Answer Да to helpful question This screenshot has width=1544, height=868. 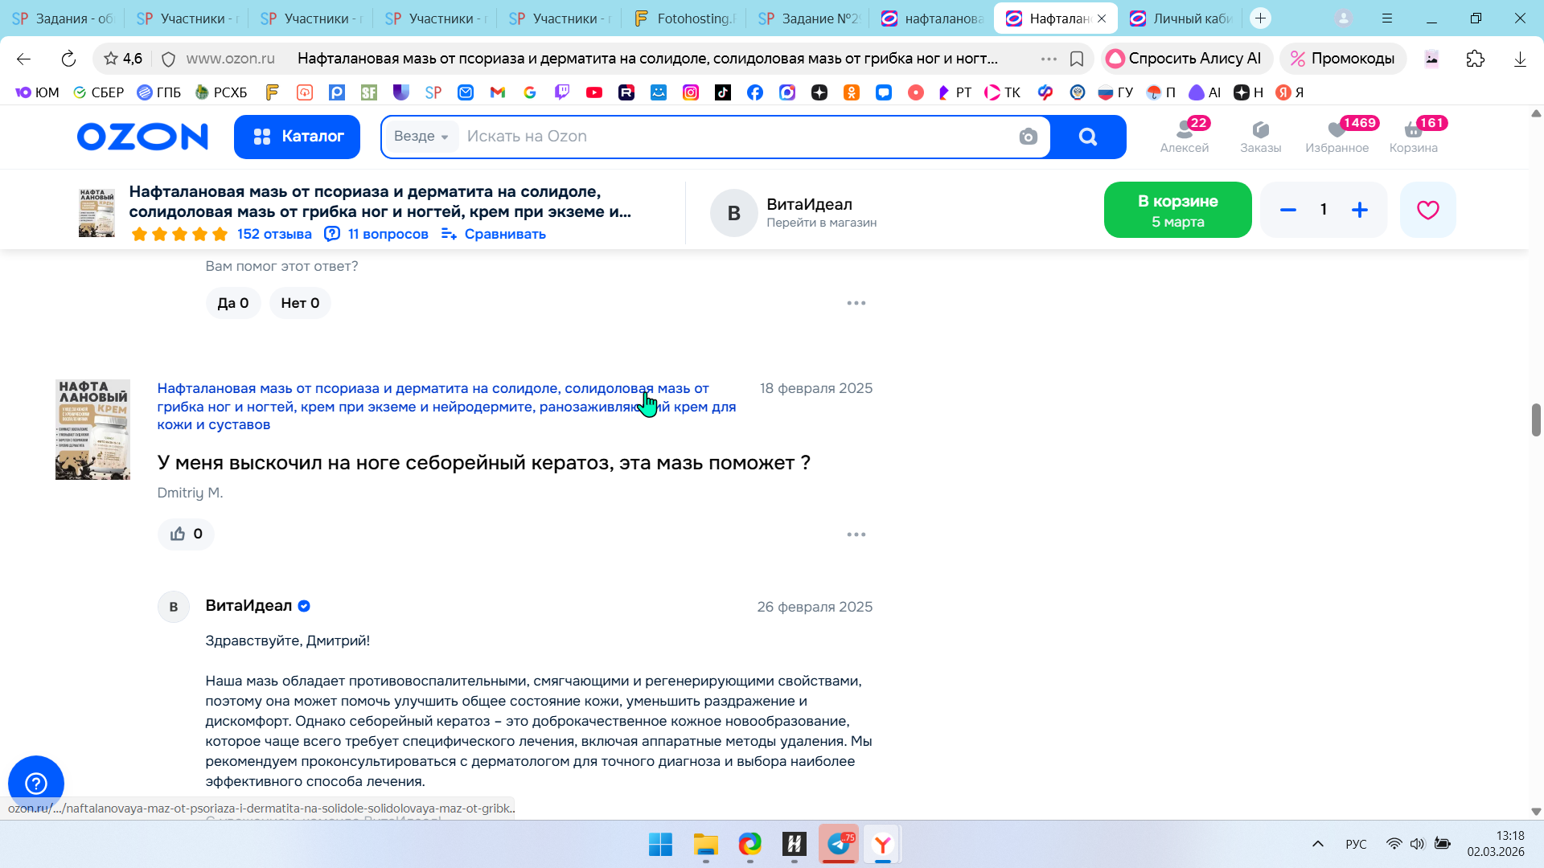tap(232, 303)
